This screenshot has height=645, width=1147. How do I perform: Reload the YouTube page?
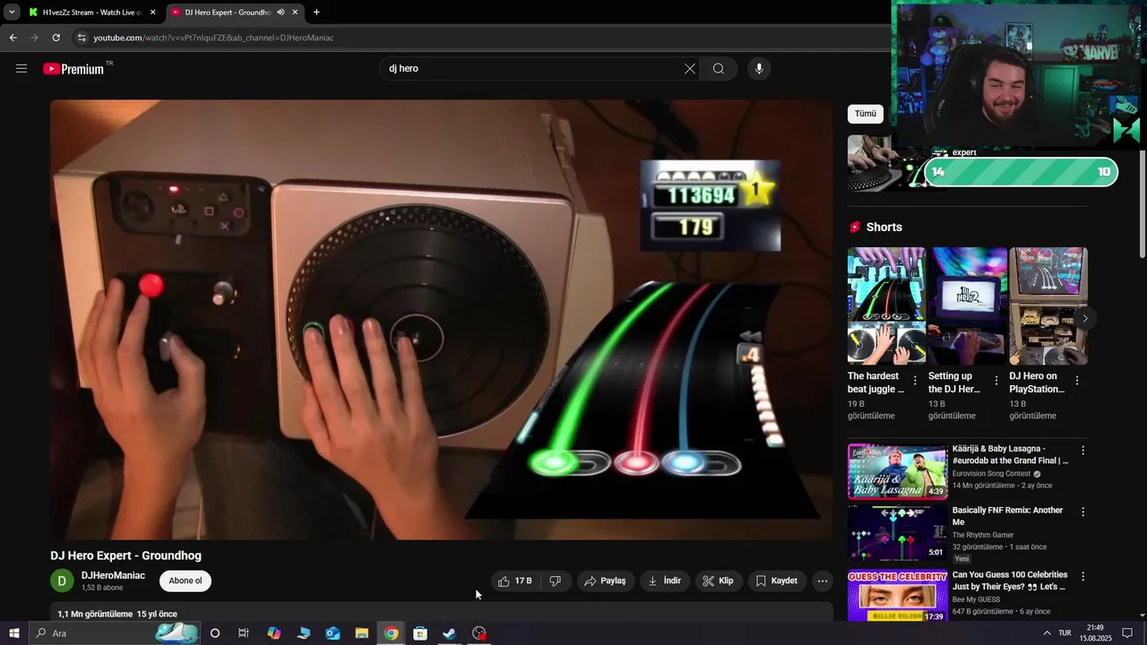(x=56, y=38)
